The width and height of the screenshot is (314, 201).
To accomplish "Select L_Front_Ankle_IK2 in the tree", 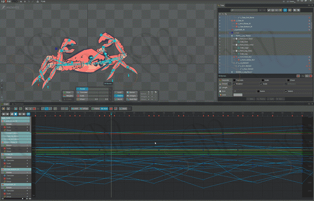I will pos(247,60).
